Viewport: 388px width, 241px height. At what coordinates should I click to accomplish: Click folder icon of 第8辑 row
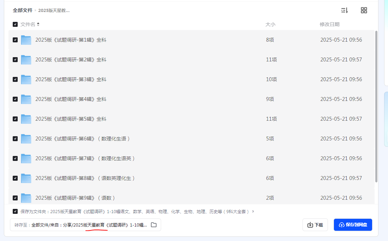[26, 178]
